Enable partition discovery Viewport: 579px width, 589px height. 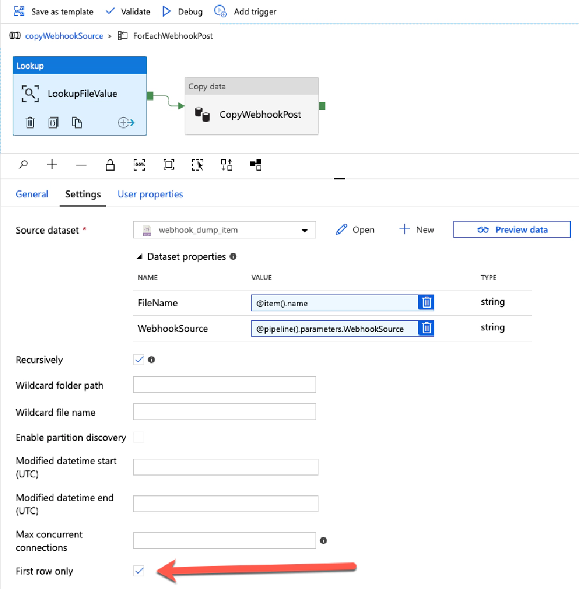point(138,437)
